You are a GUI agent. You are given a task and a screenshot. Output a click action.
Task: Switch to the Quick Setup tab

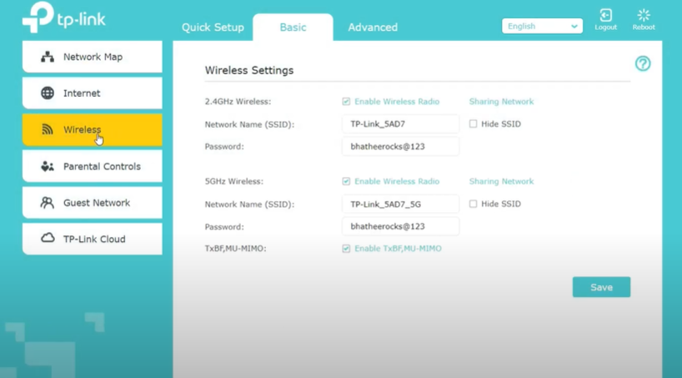click(213, 28)
